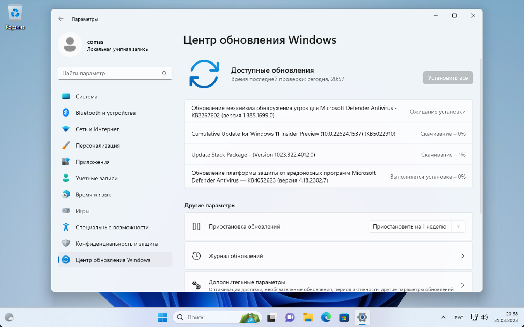524x327 pixels.
Task: Click the Другие параметры heading
Action: (x=210, y=205)
